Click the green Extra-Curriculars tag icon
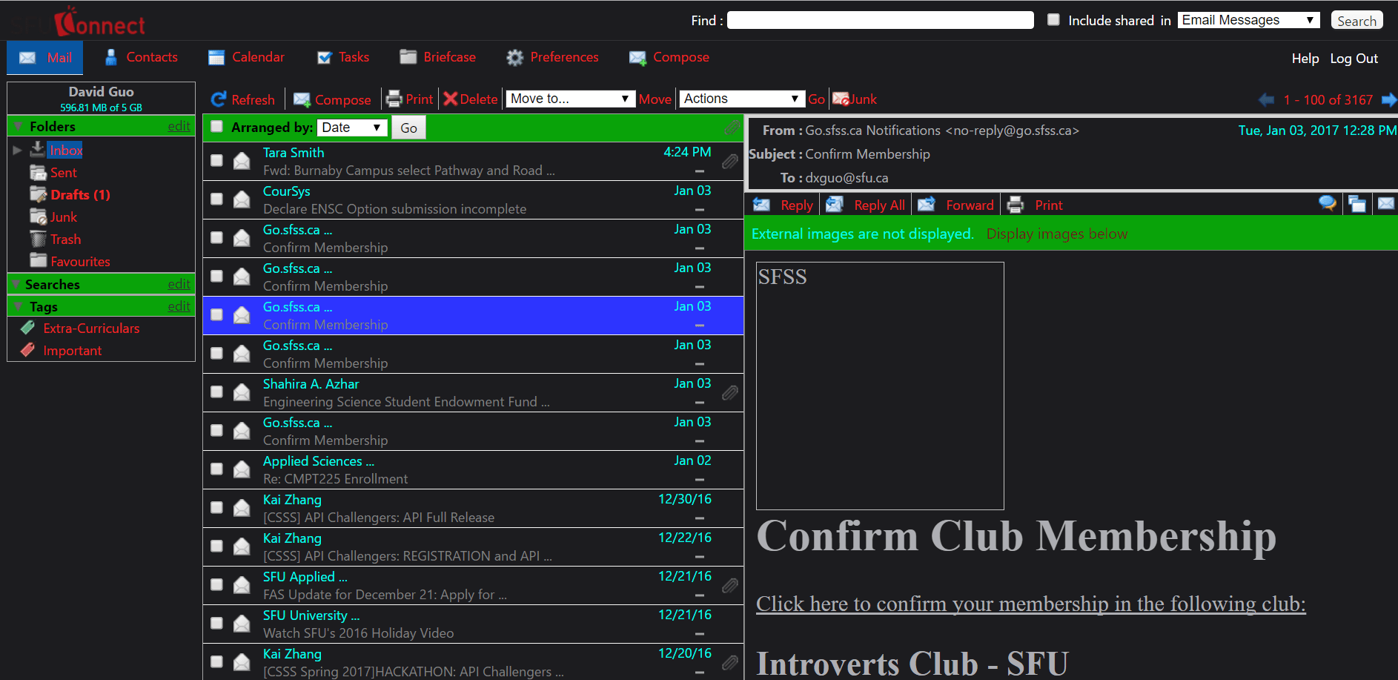The height and width of the screenshot is (680, 1398). tap(28, 328)
